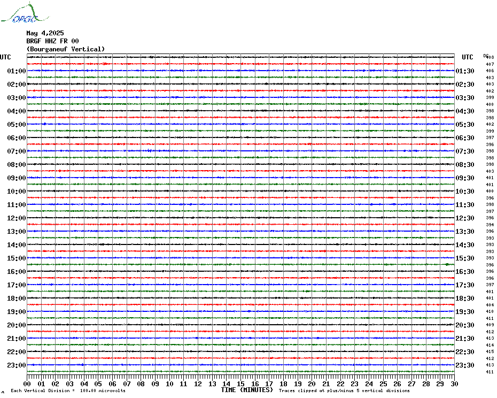Click the DC offset value '410'
The image size is (497, 398).
point(490,312)
